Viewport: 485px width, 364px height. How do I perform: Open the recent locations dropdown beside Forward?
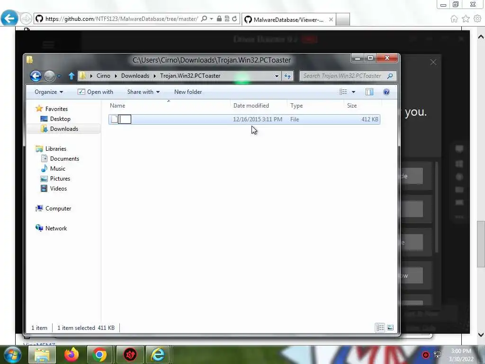point(59,76)
